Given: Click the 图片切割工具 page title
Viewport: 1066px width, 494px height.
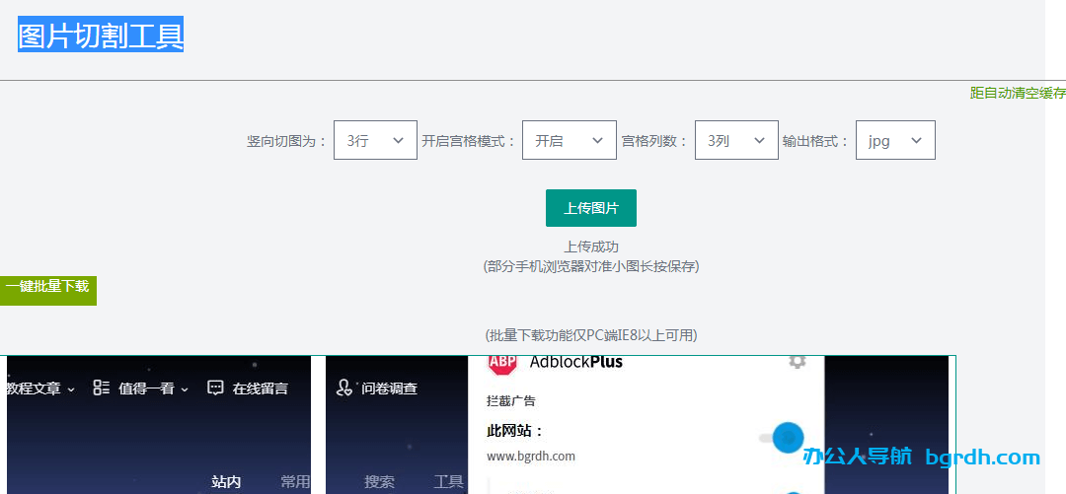Looking at the screenshot, I should click(x=101, y=35).
